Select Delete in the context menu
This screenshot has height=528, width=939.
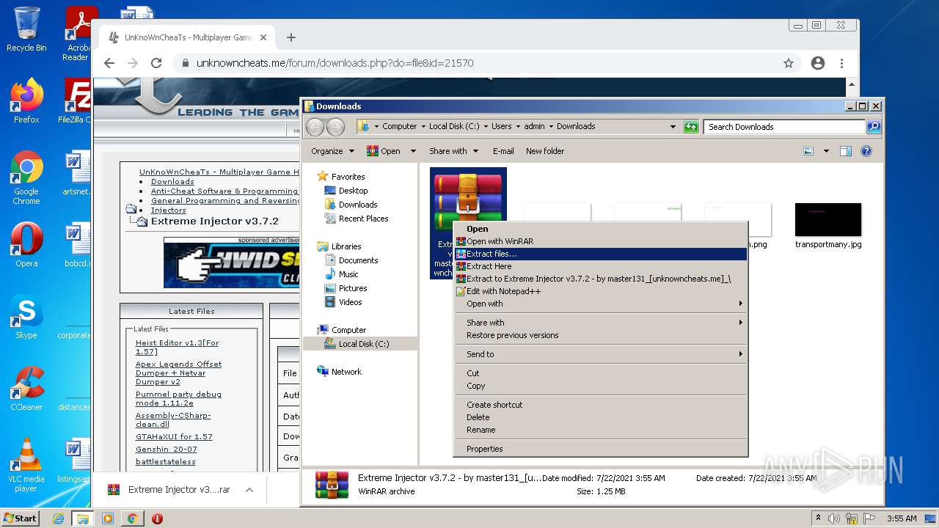[x=600, y=417]
